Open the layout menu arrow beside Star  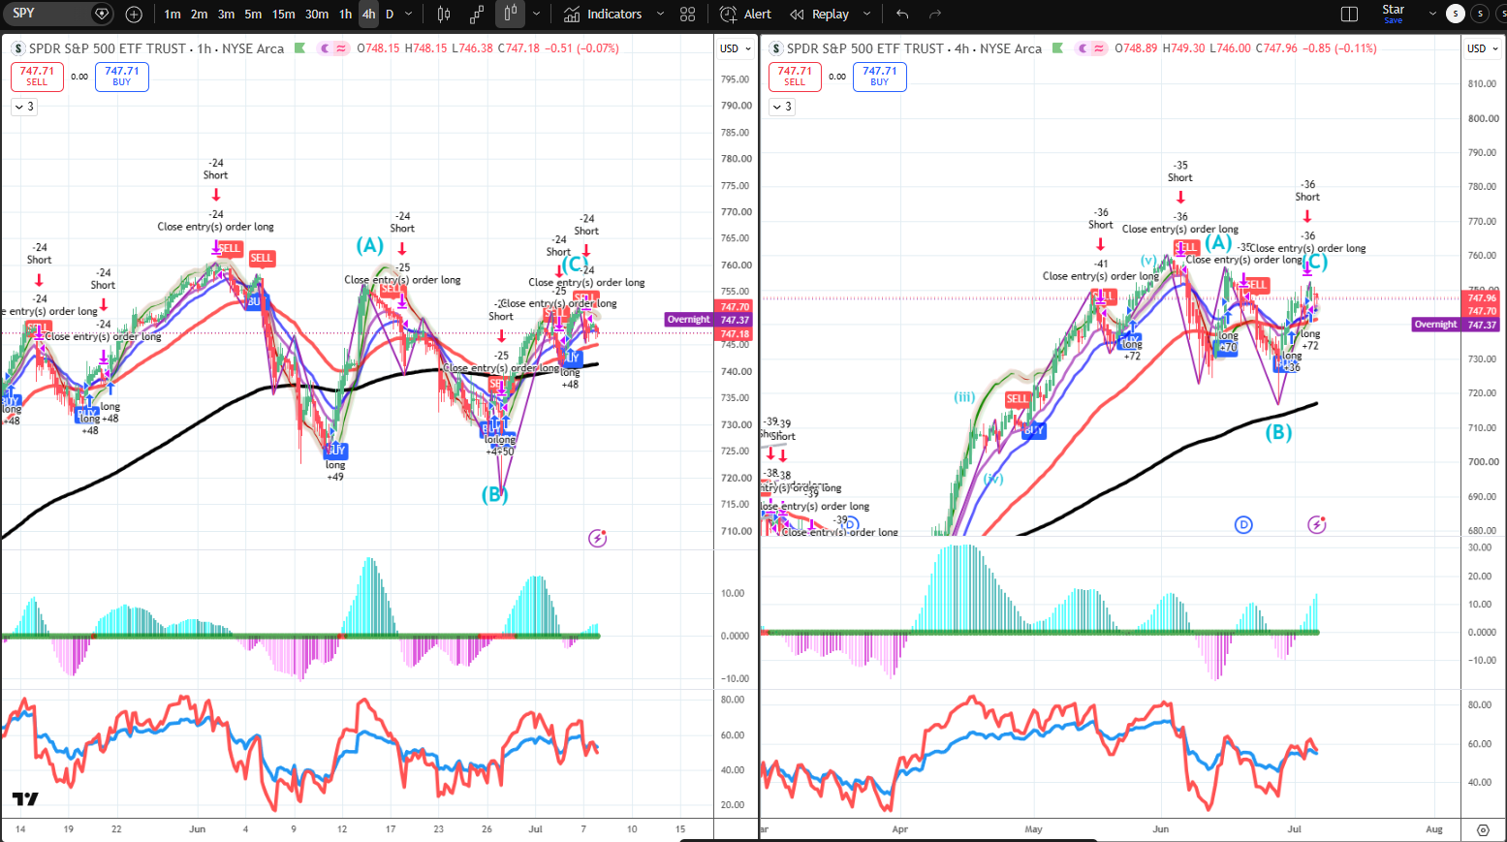pos(1432,14)
